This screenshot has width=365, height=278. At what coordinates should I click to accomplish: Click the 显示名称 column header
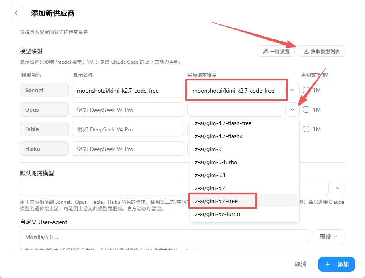83,75
